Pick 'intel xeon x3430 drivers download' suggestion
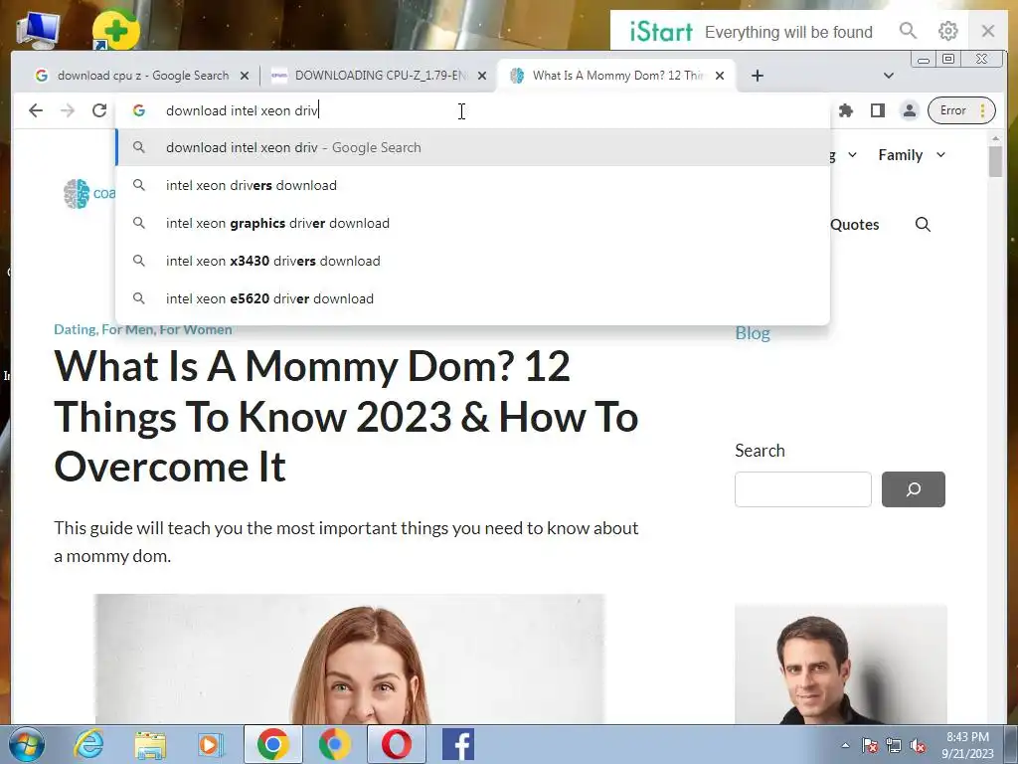 [472, 261]
